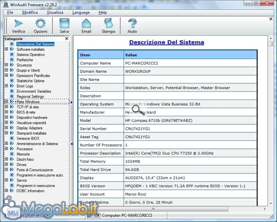Click the Item column header
The width and height of the screenshot is (277, 222).
(101, 55)
